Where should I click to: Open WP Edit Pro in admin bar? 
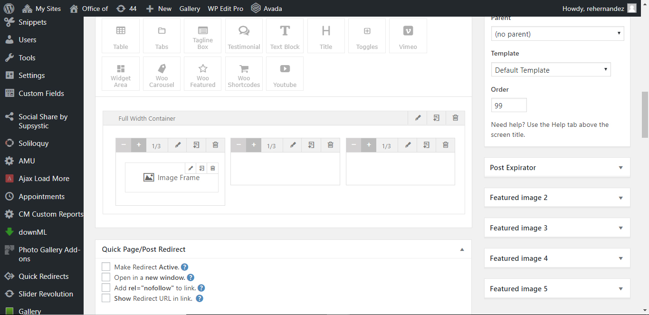click(225, 8)
